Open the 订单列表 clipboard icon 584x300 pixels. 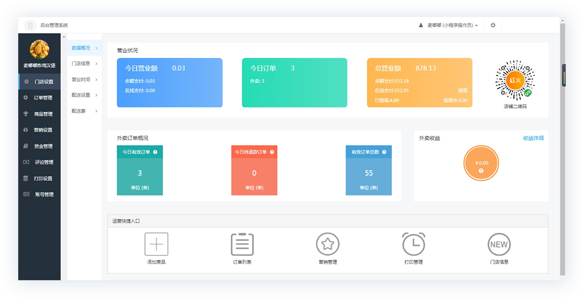(x=242, y=244)
